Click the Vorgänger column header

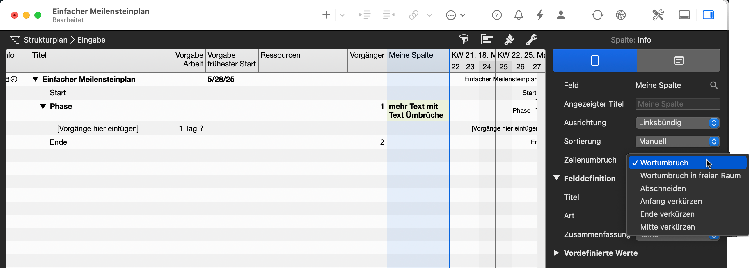pyautogui.click(x=367, y=61)
